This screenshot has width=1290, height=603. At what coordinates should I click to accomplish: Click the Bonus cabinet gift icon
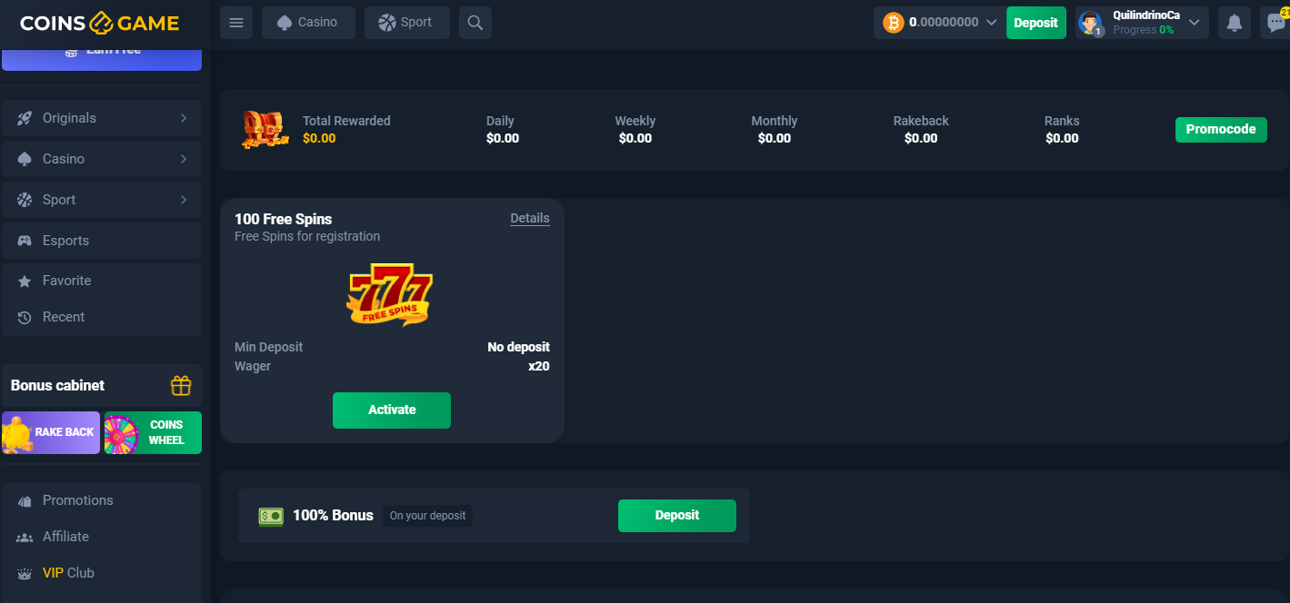coord(181,386)
